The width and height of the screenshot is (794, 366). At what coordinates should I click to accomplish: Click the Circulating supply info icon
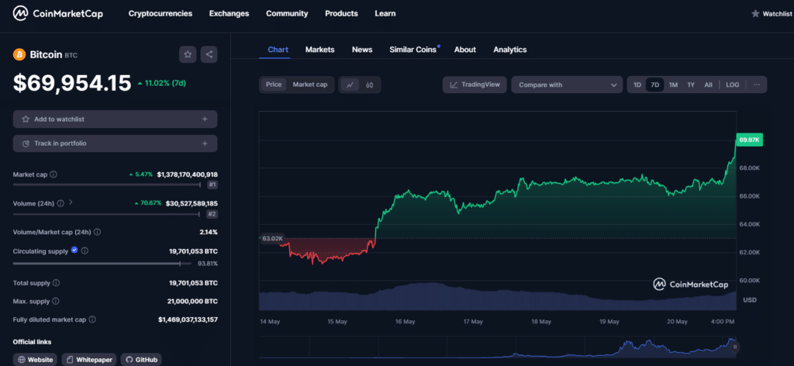[85, 250]
